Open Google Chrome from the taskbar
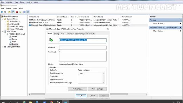This screenshot has height=103, width=183. click(x=51, y=102)
